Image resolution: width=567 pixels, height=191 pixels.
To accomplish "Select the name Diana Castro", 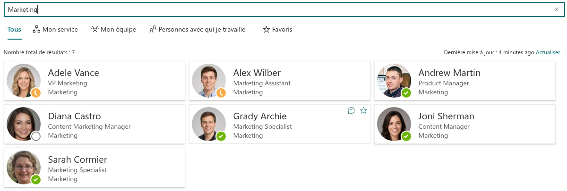I will click(75, 116).
